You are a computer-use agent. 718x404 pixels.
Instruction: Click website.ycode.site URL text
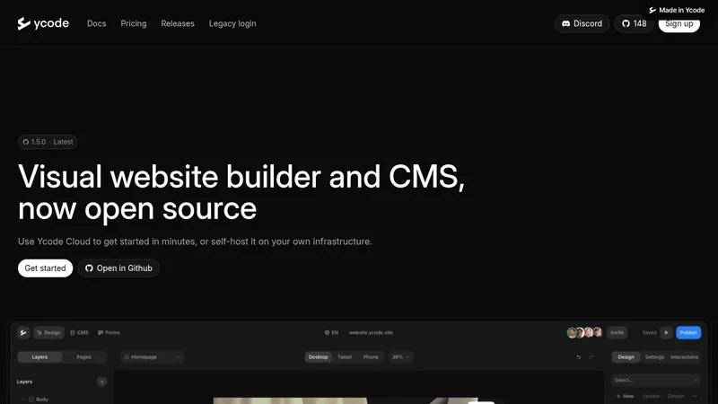click(x=371, y=332)
